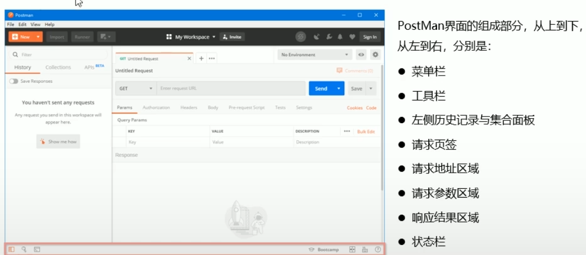Click the heart icon in the toolbar
This screenshot has width=586, height=255.
351,36
